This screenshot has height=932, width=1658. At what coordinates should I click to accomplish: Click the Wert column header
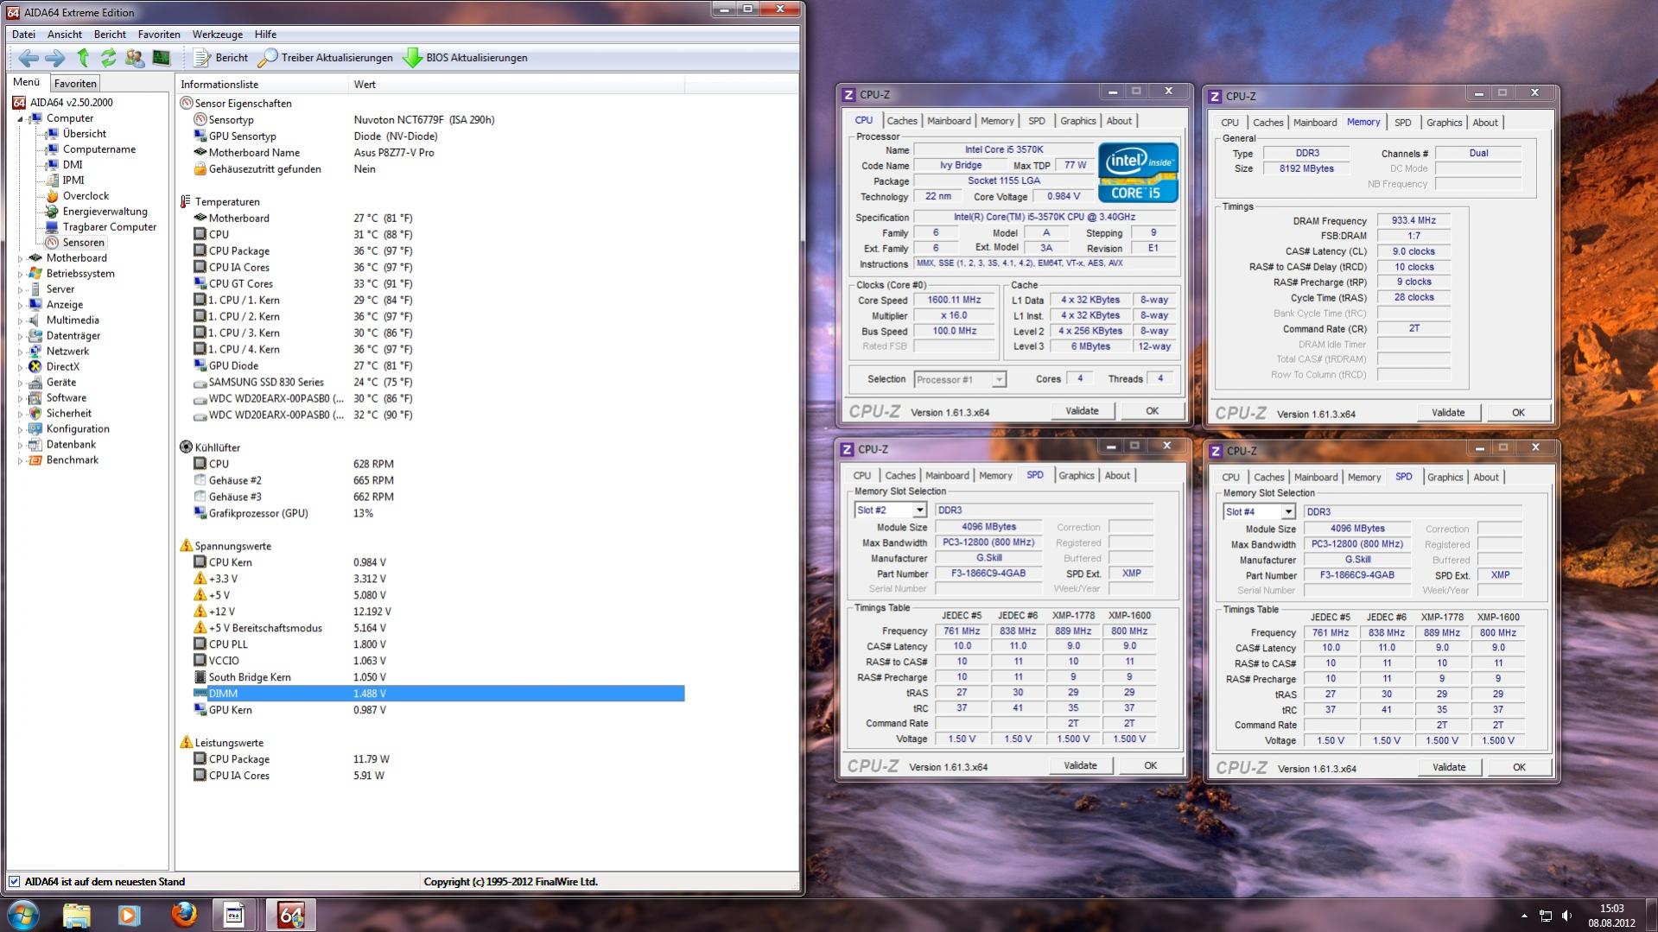click(x=516, y=85)
